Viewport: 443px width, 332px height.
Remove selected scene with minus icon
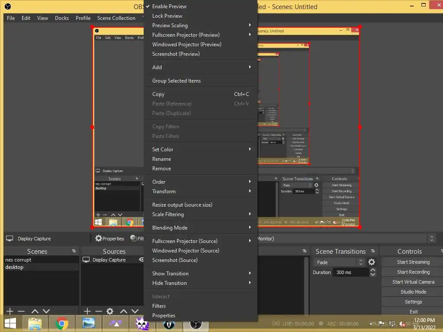point(21,311)
